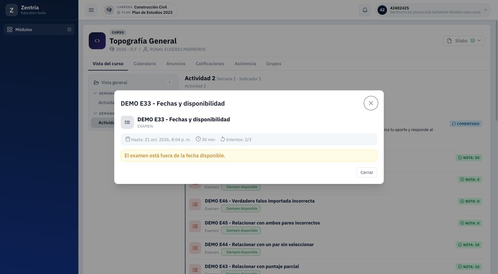Click NOTA: 10 badge for DEMO E43
The height and width of the screenshot is (274, 498).
(x=469, y=267)
